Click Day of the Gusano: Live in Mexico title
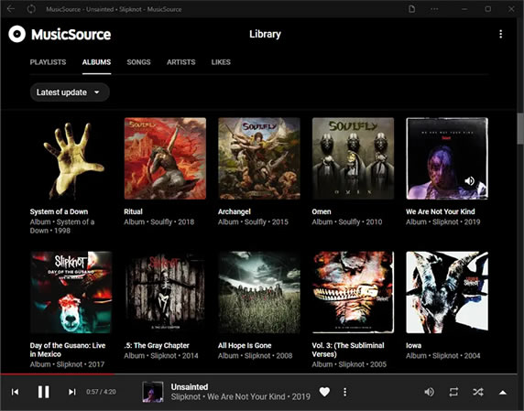Image resolution: width=524 pixels, height=411 pixels. point(68,350)
